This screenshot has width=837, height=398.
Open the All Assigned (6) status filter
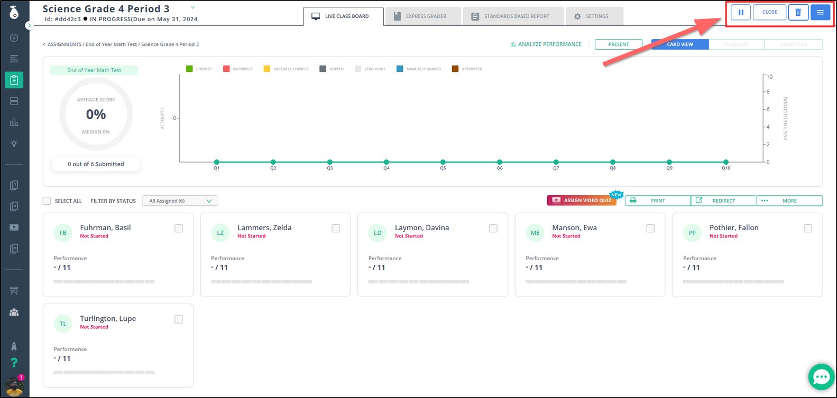click(x=180, y=201)
